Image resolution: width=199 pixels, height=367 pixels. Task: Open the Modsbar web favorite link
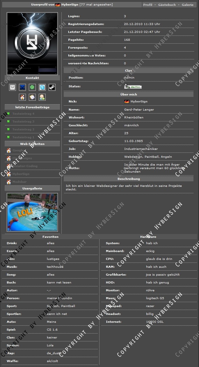click(x=19, y=182)
